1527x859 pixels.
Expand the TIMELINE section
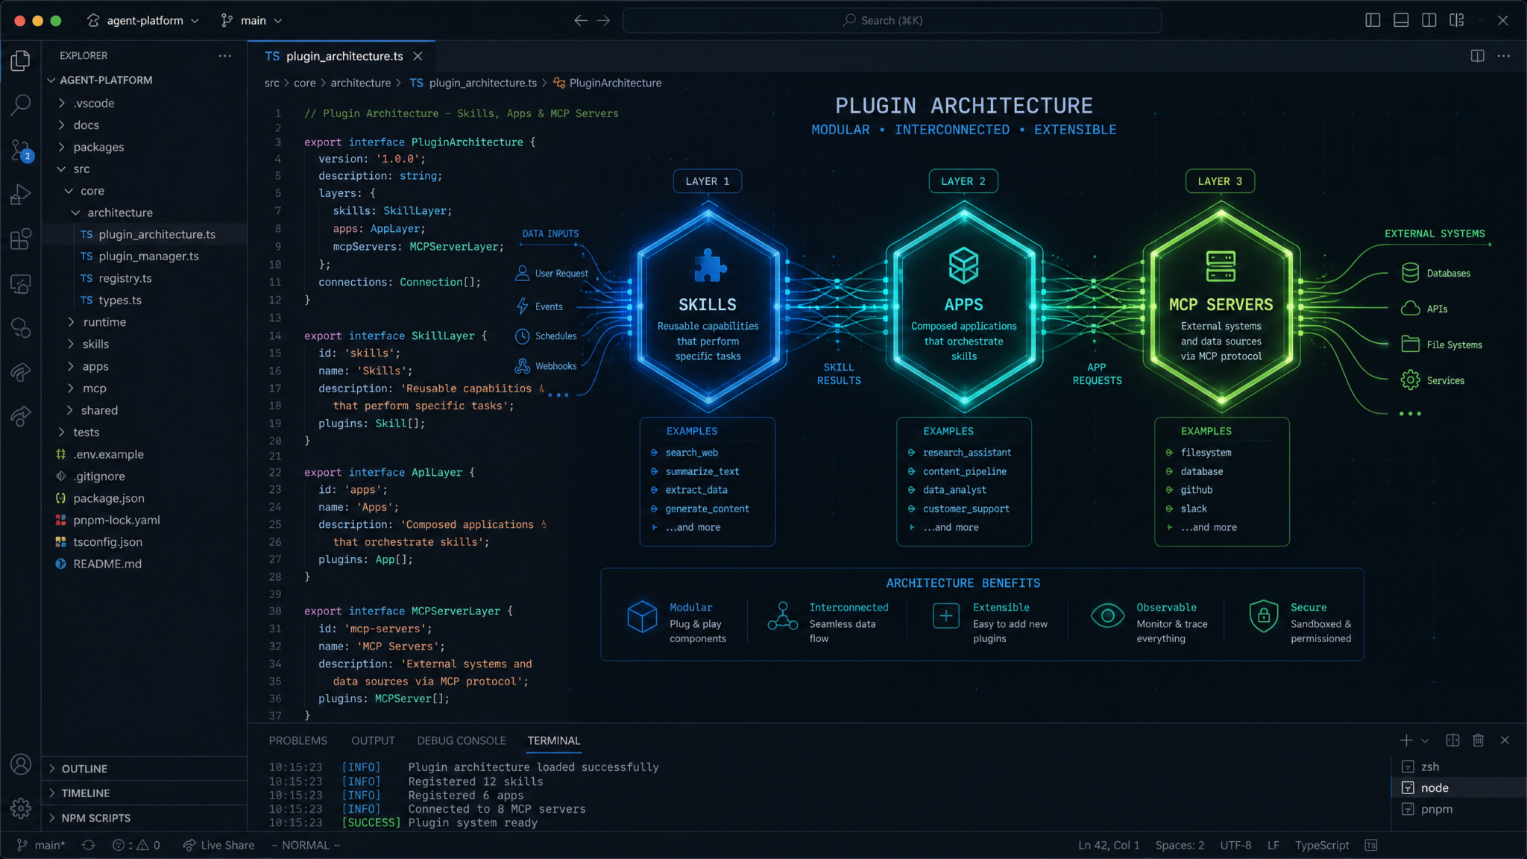pyautogui.click(x=144, y=793)
